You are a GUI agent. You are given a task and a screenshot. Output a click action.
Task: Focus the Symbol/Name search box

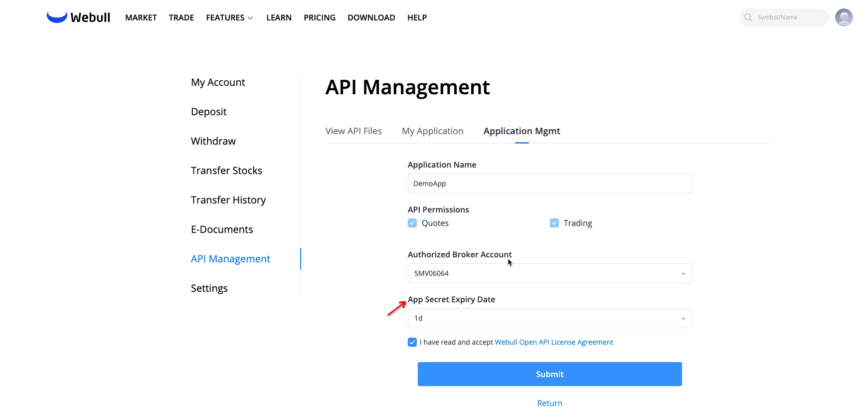(788, 17)
